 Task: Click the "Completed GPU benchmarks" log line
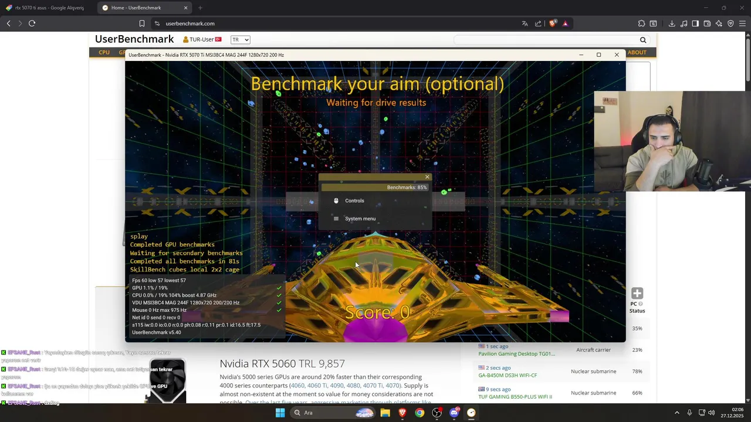172,244
